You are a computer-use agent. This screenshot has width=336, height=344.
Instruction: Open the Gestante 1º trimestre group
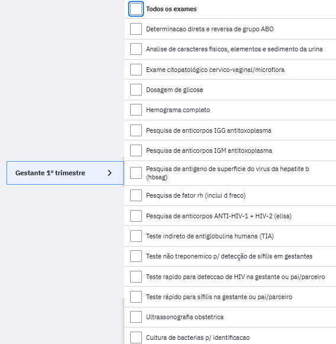65,173
